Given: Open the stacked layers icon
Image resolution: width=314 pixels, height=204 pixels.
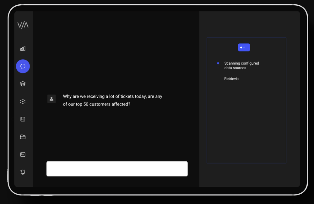Looking at the screenshot, I should 23,84.
